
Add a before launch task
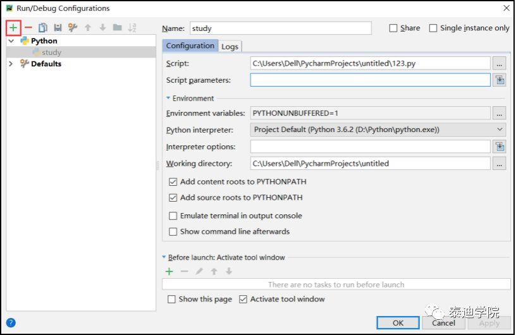tap(169, 271)
